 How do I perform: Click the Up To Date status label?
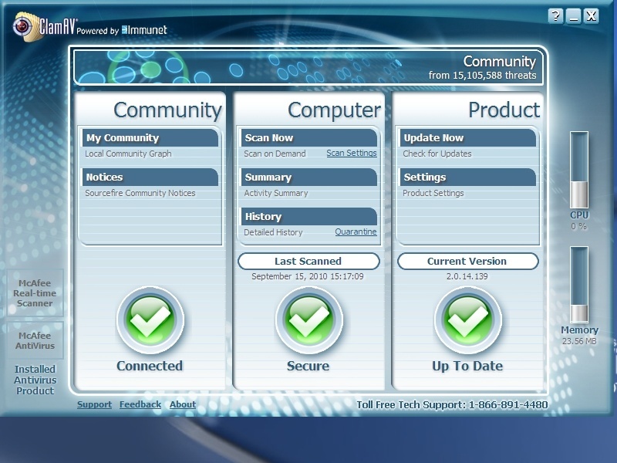[x=467, y=366]
